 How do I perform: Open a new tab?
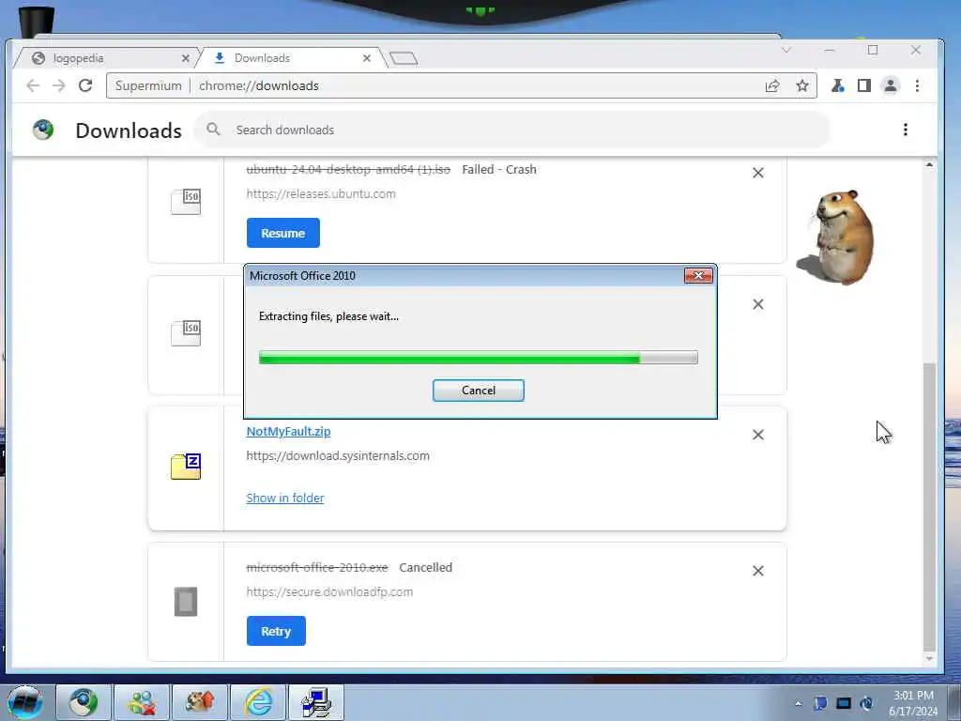(404, 58)
